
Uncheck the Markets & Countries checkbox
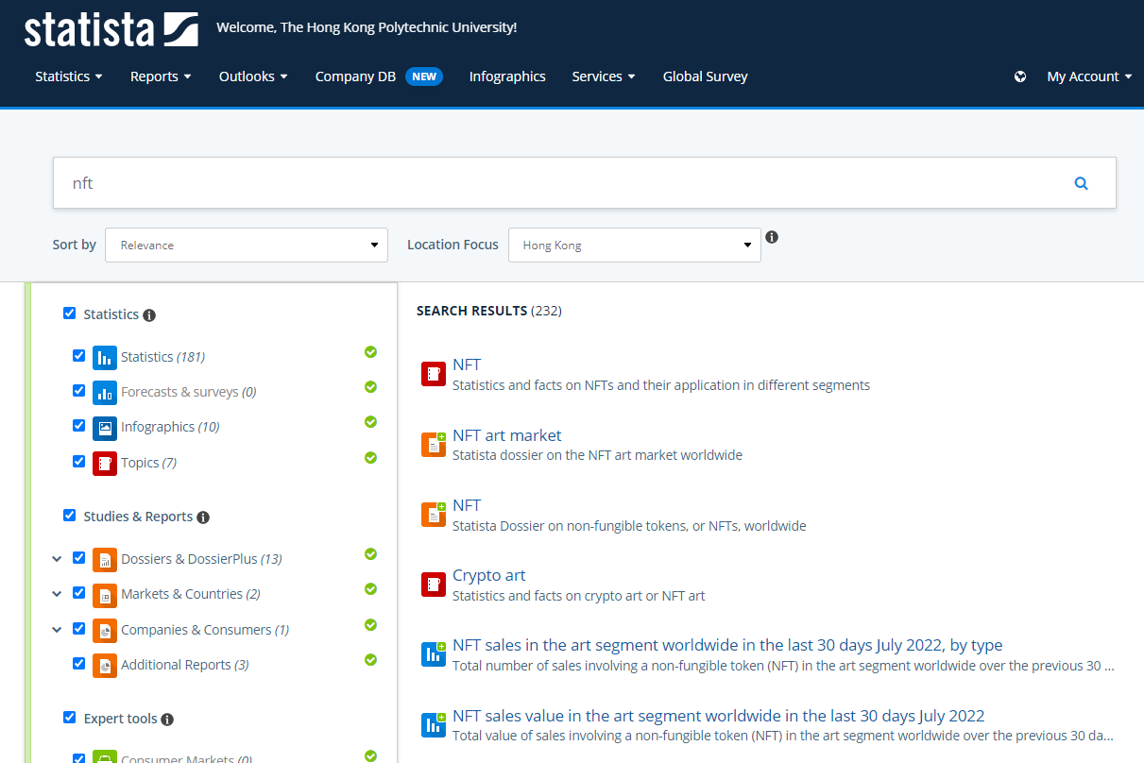[78, 593]
